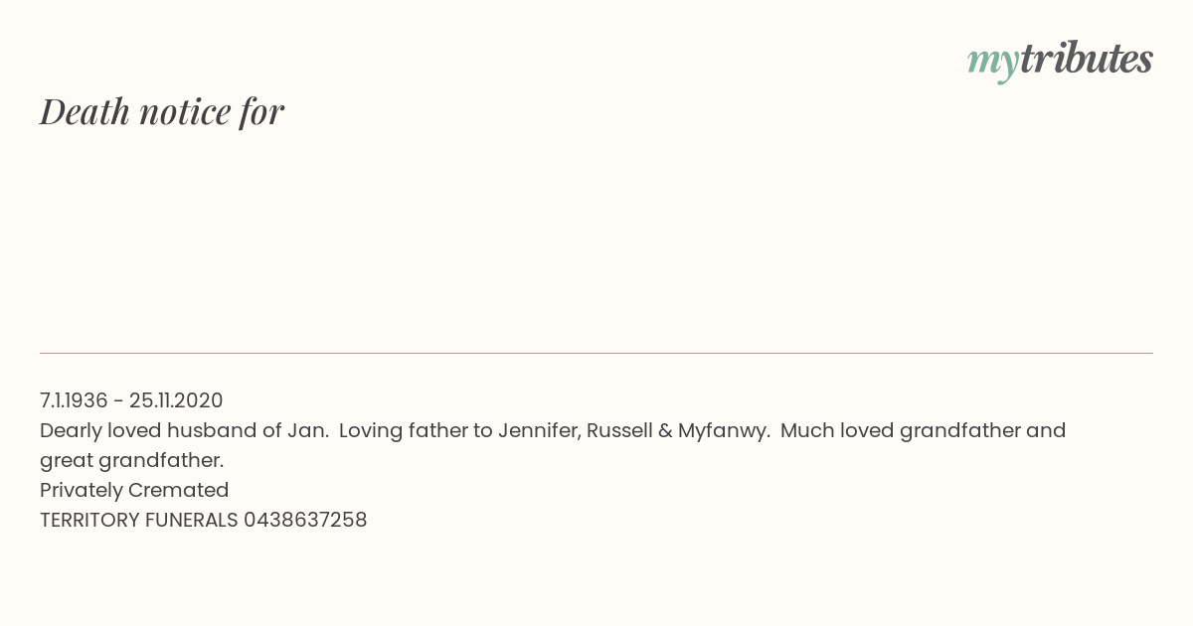Click the grey "tributes" part of the logo
The height and width of the screenshot is (626, 1193).
(x=1086, y=59)
